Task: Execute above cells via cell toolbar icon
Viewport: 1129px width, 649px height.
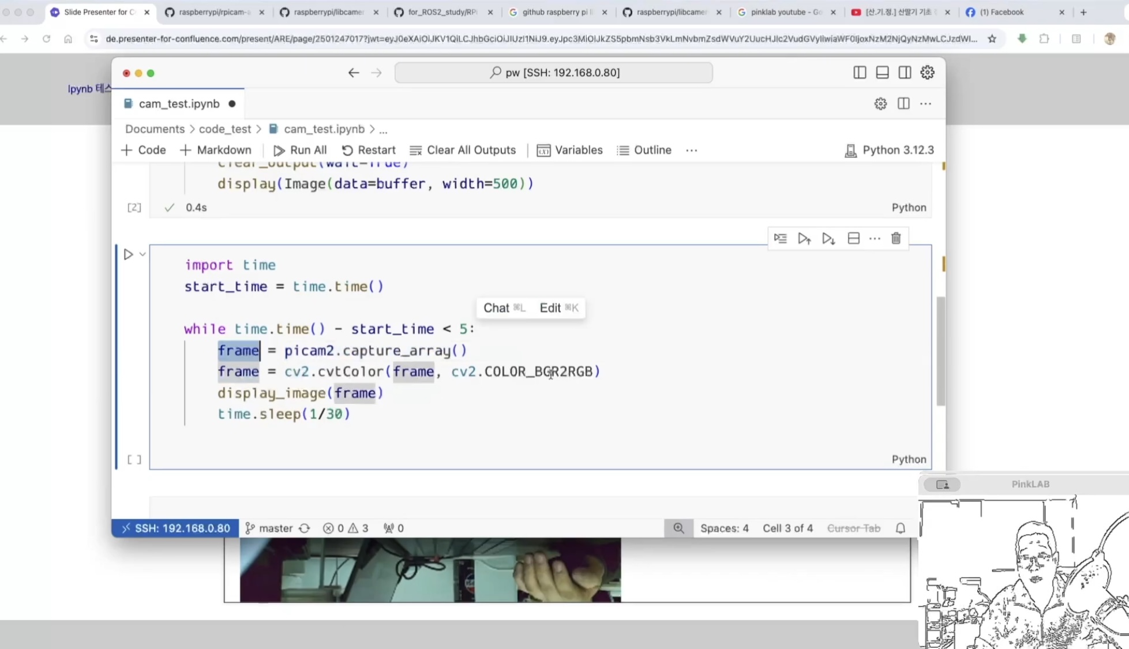Action: (804, 238)
